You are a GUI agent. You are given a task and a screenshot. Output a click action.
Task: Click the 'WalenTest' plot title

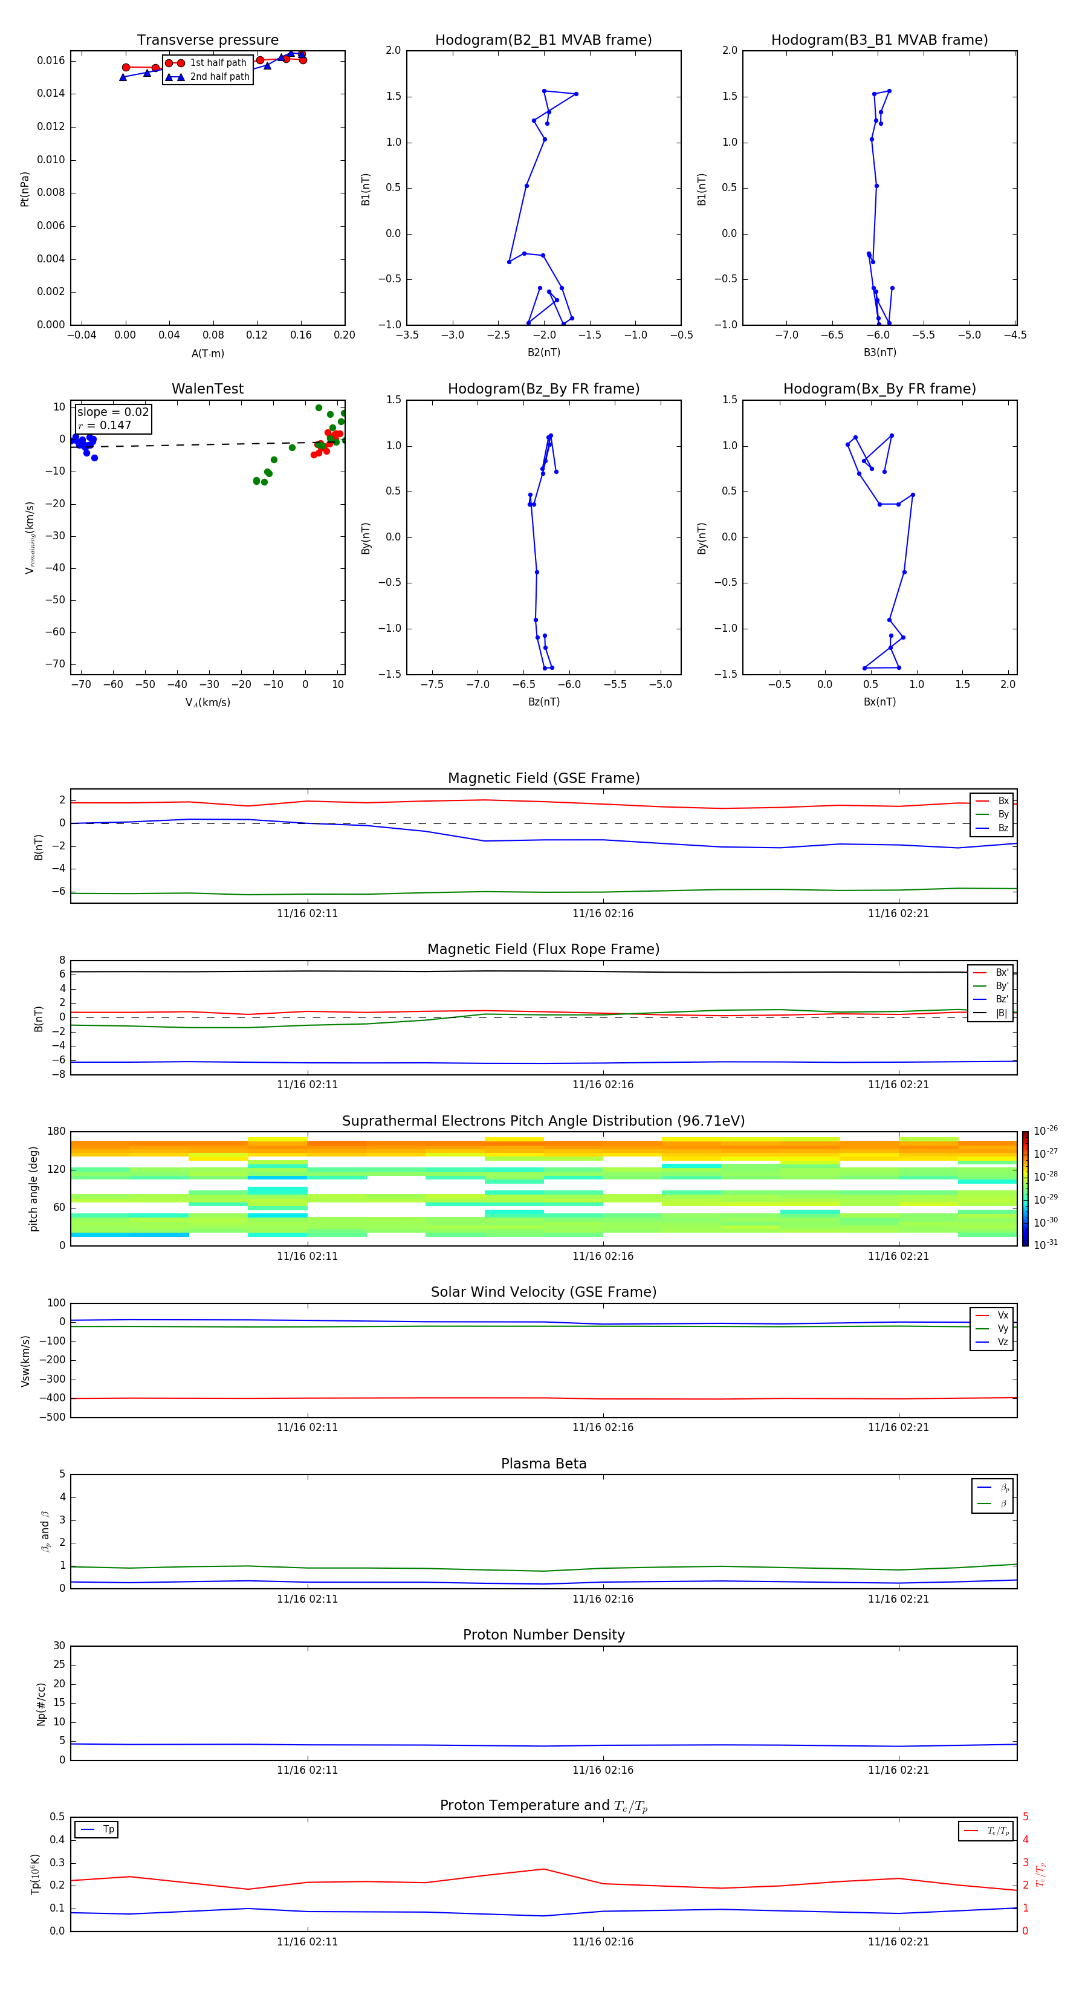pos(207,389)
